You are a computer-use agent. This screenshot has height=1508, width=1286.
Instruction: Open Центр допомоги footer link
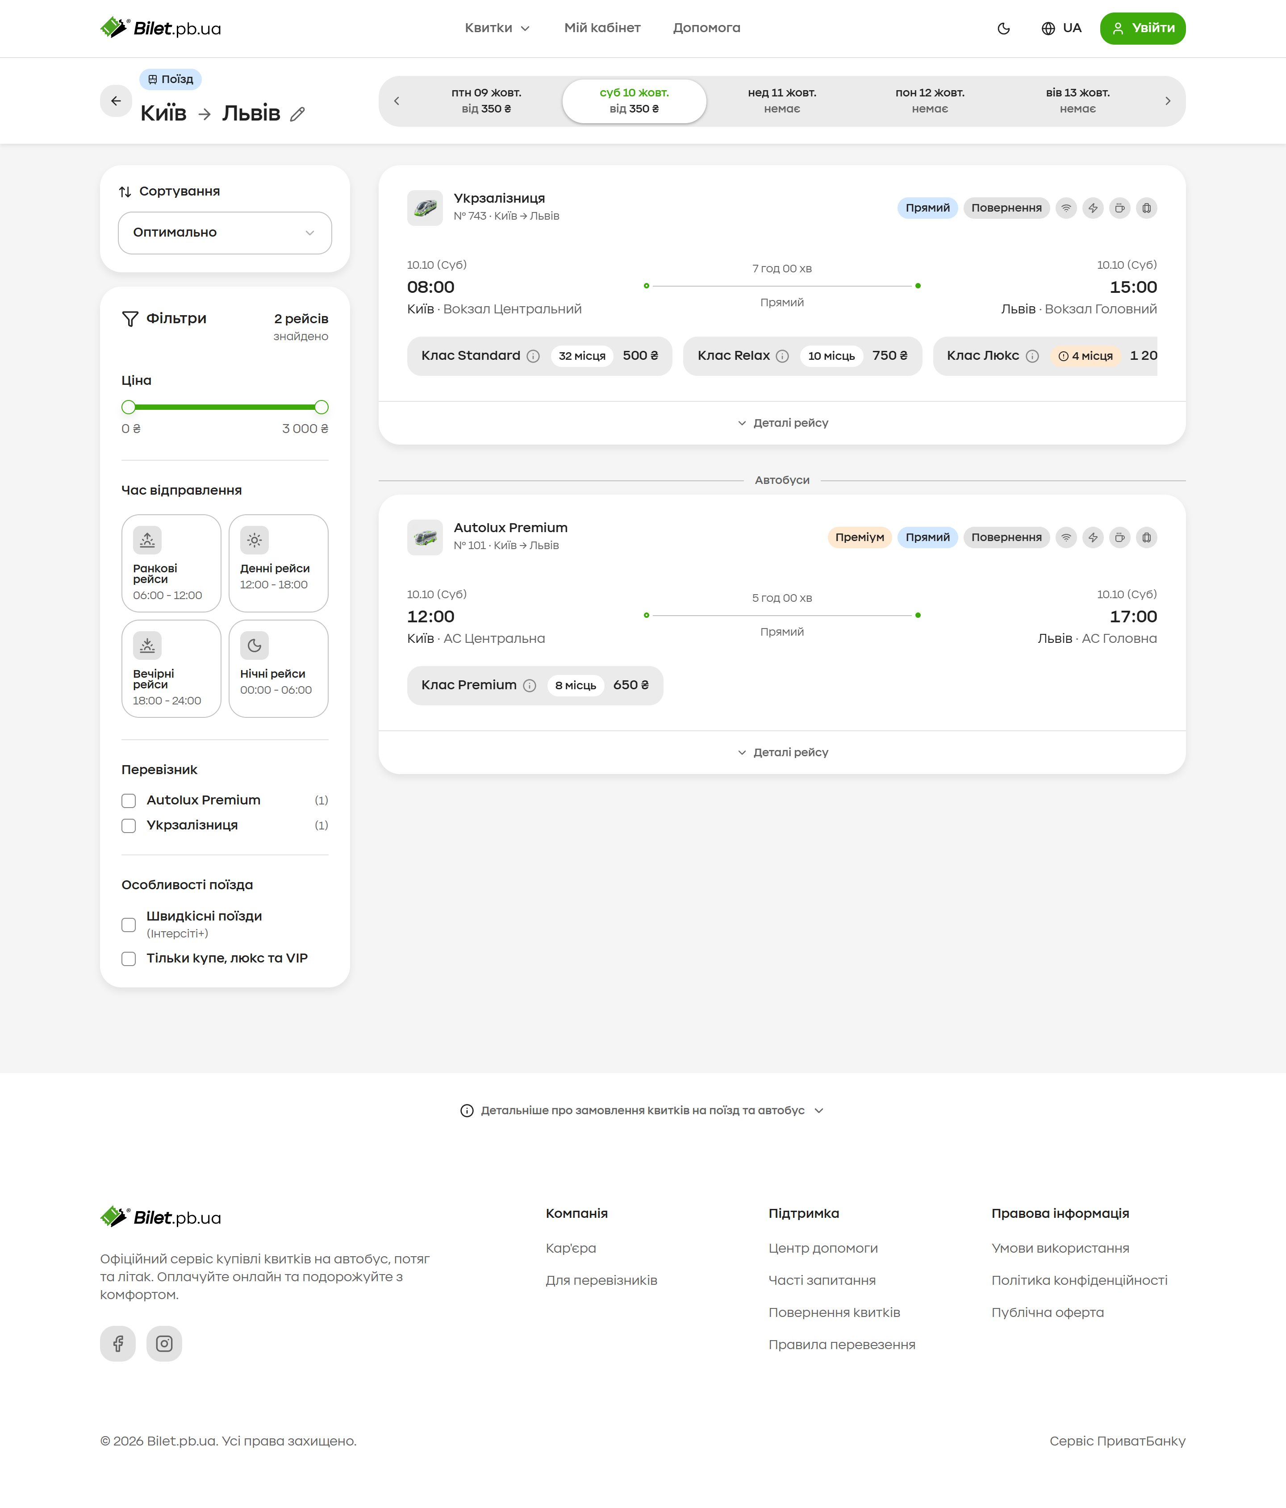point(823,1248)
